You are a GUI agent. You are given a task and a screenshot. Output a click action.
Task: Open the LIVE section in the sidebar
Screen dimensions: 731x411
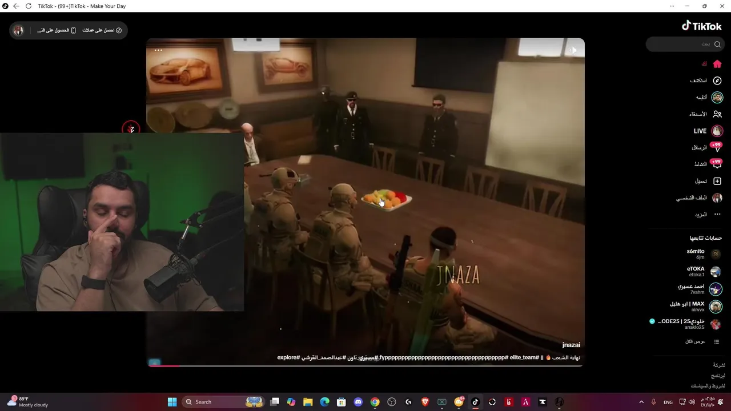point(709,131)
